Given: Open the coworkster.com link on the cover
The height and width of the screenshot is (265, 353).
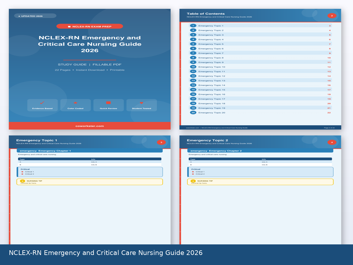Looking at the screenshot, I should (x=90, y=126).
